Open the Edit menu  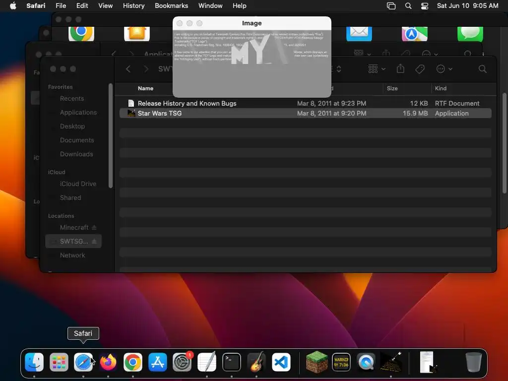point(82,6)
